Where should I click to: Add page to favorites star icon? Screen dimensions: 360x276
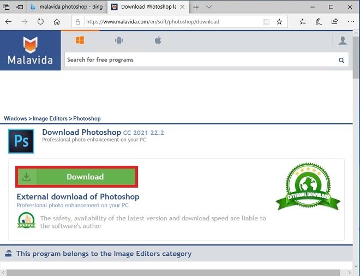coord(279,22)
